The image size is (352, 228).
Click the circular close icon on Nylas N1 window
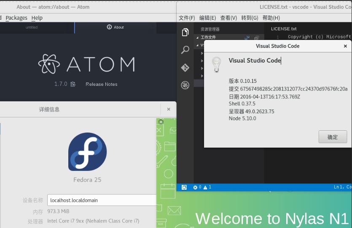point(161,122)
